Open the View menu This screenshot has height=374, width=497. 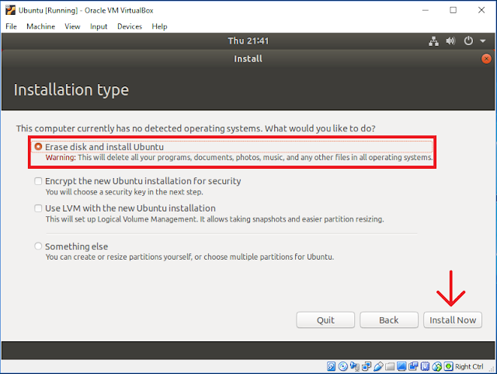[x=72, y=26]
